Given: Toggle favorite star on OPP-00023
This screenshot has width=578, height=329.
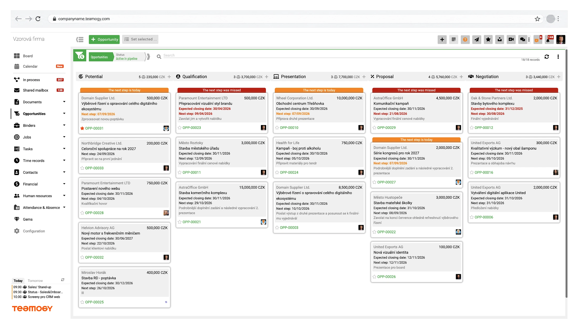Looking at the screenshot, I should point(180,128).
